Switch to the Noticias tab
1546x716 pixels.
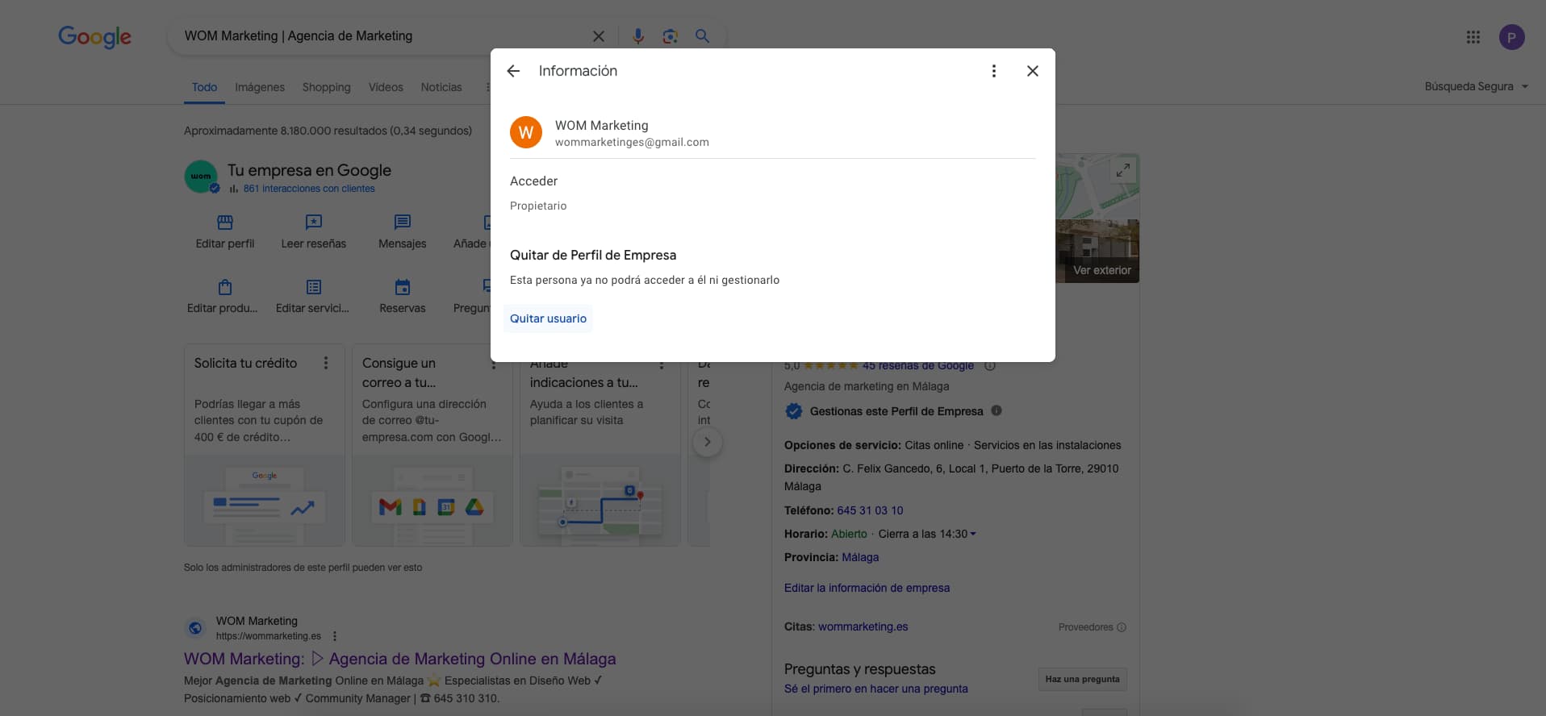(441, 87)
